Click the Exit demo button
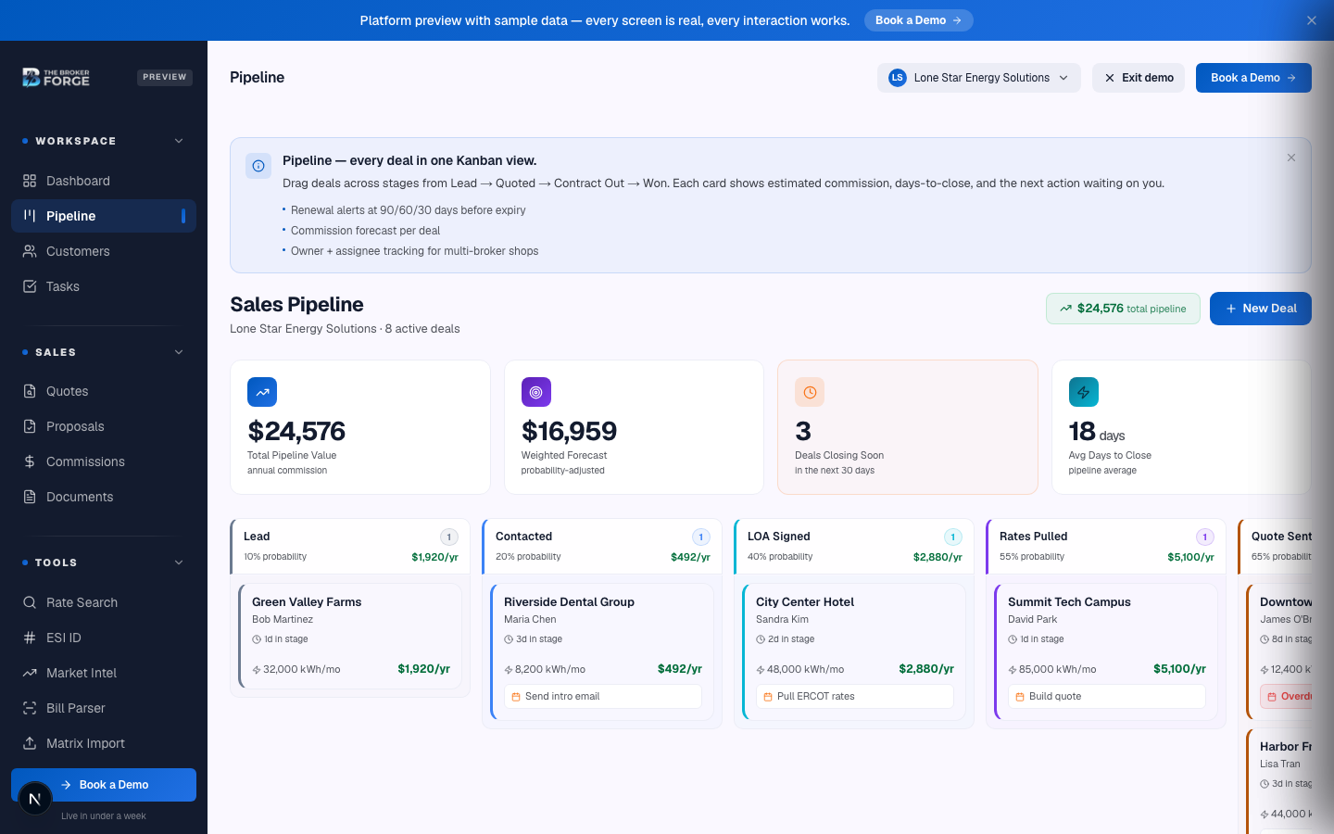1334x834 pixels. tap(1139, 78)
